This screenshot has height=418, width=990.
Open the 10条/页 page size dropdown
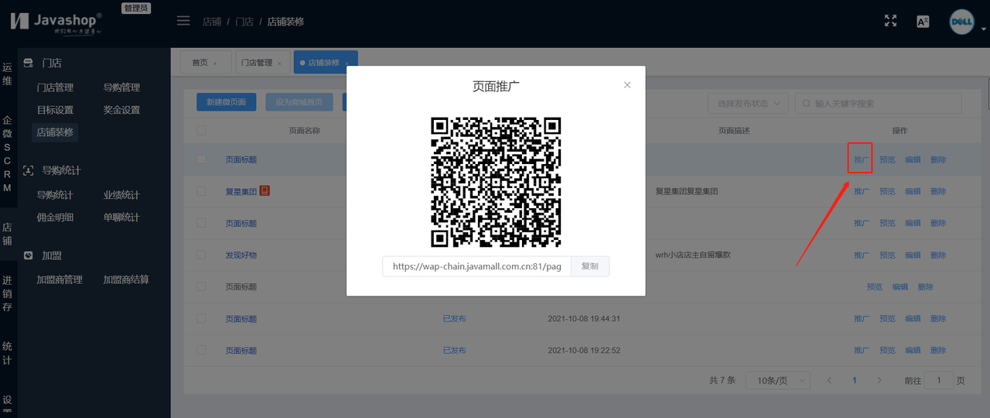click(778, 381)
